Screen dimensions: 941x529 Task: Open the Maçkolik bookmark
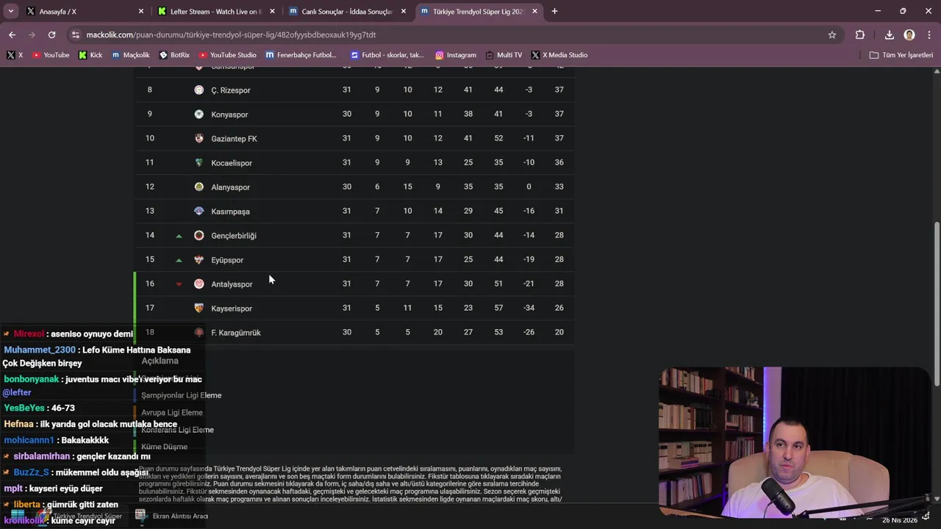pyautogui.click(x=130, y=55)
